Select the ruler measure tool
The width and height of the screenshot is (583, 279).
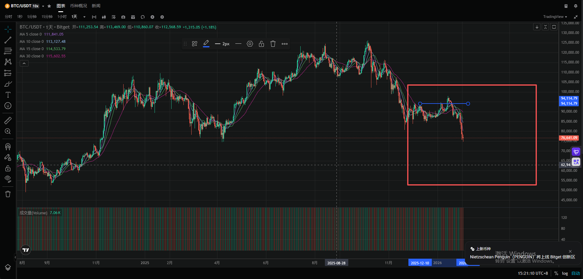[8, 120]
